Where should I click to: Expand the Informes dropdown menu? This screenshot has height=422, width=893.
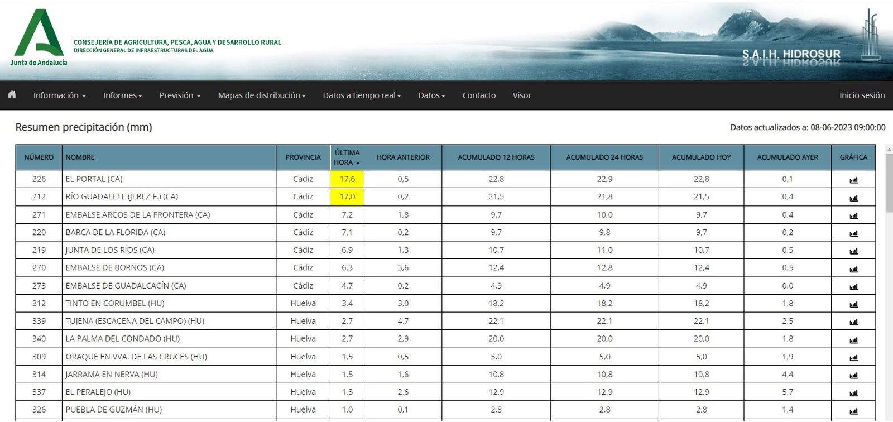coord(123,95)
